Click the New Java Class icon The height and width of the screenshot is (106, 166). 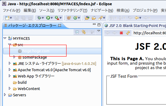75,18
